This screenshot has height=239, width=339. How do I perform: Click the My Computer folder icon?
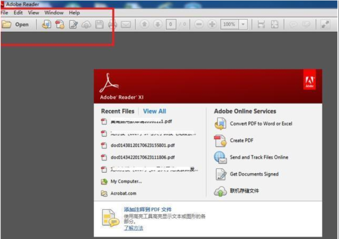pyautogui.click(x=104, y=182)
